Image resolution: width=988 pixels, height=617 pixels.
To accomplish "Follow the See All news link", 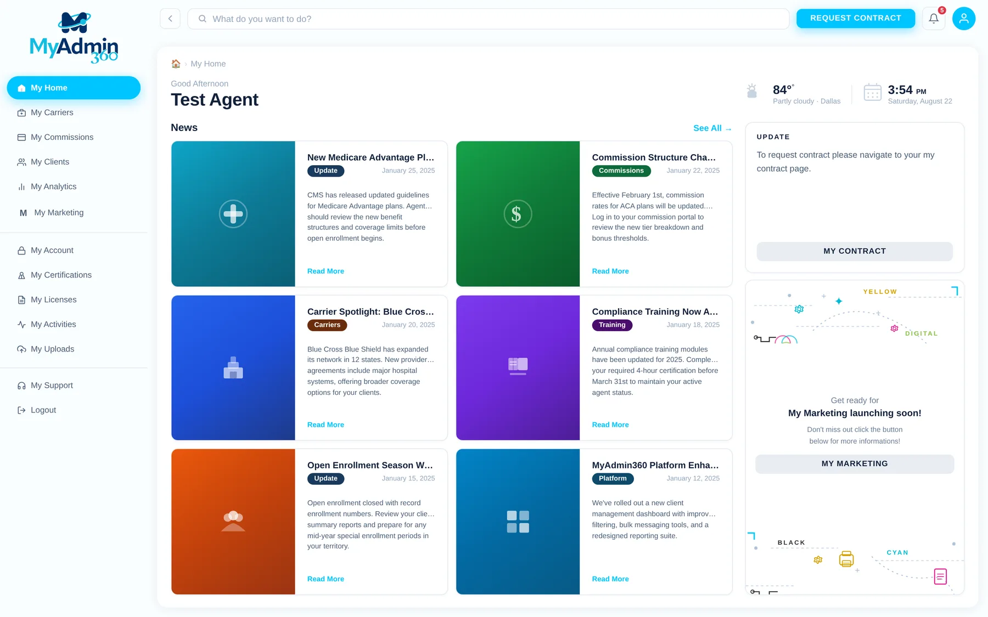I will (712, 128).
